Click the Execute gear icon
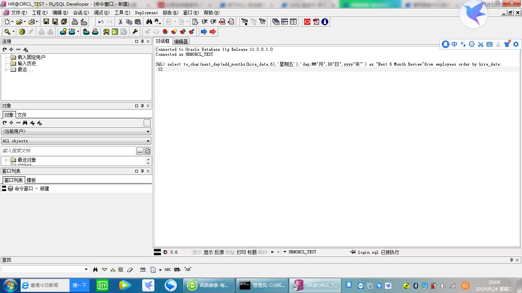The height and width of the screenshot is (293, 522). (x=22, y=32)
